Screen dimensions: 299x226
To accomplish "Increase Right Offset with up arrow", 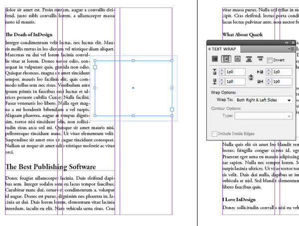I will point(269,80).
